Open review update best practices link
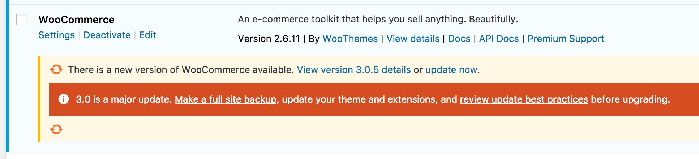 point(524,99)
